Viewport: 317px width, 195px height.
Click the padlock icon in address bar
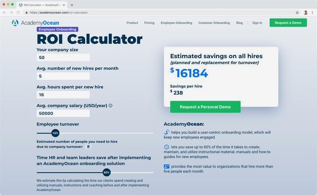[27, 13]
